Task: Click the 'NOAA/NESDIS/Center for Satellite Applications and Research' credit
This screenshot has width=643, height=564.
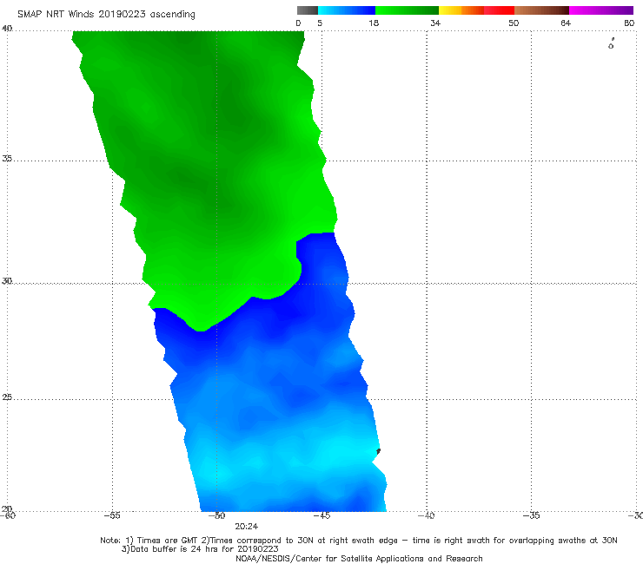Action: tap(359, 559)
